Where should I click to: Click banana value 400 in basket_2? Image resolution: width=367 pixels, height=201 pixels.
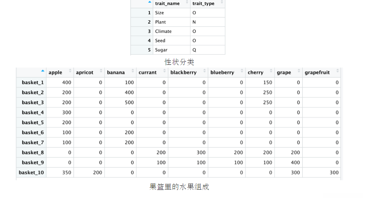click(129, 93)
